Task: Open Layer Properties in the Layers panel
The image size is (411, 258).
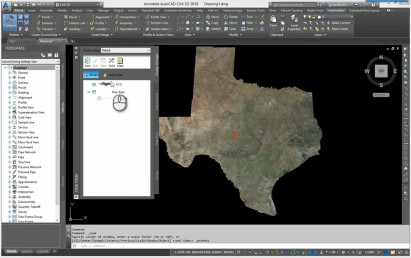Action: point(293,23)
